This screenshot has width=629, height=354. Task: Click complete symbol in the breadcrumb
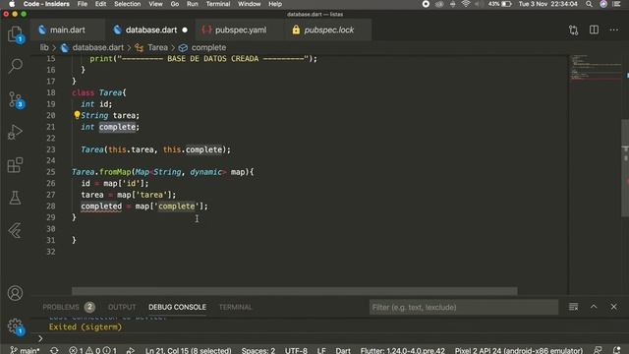click(208, 47)
